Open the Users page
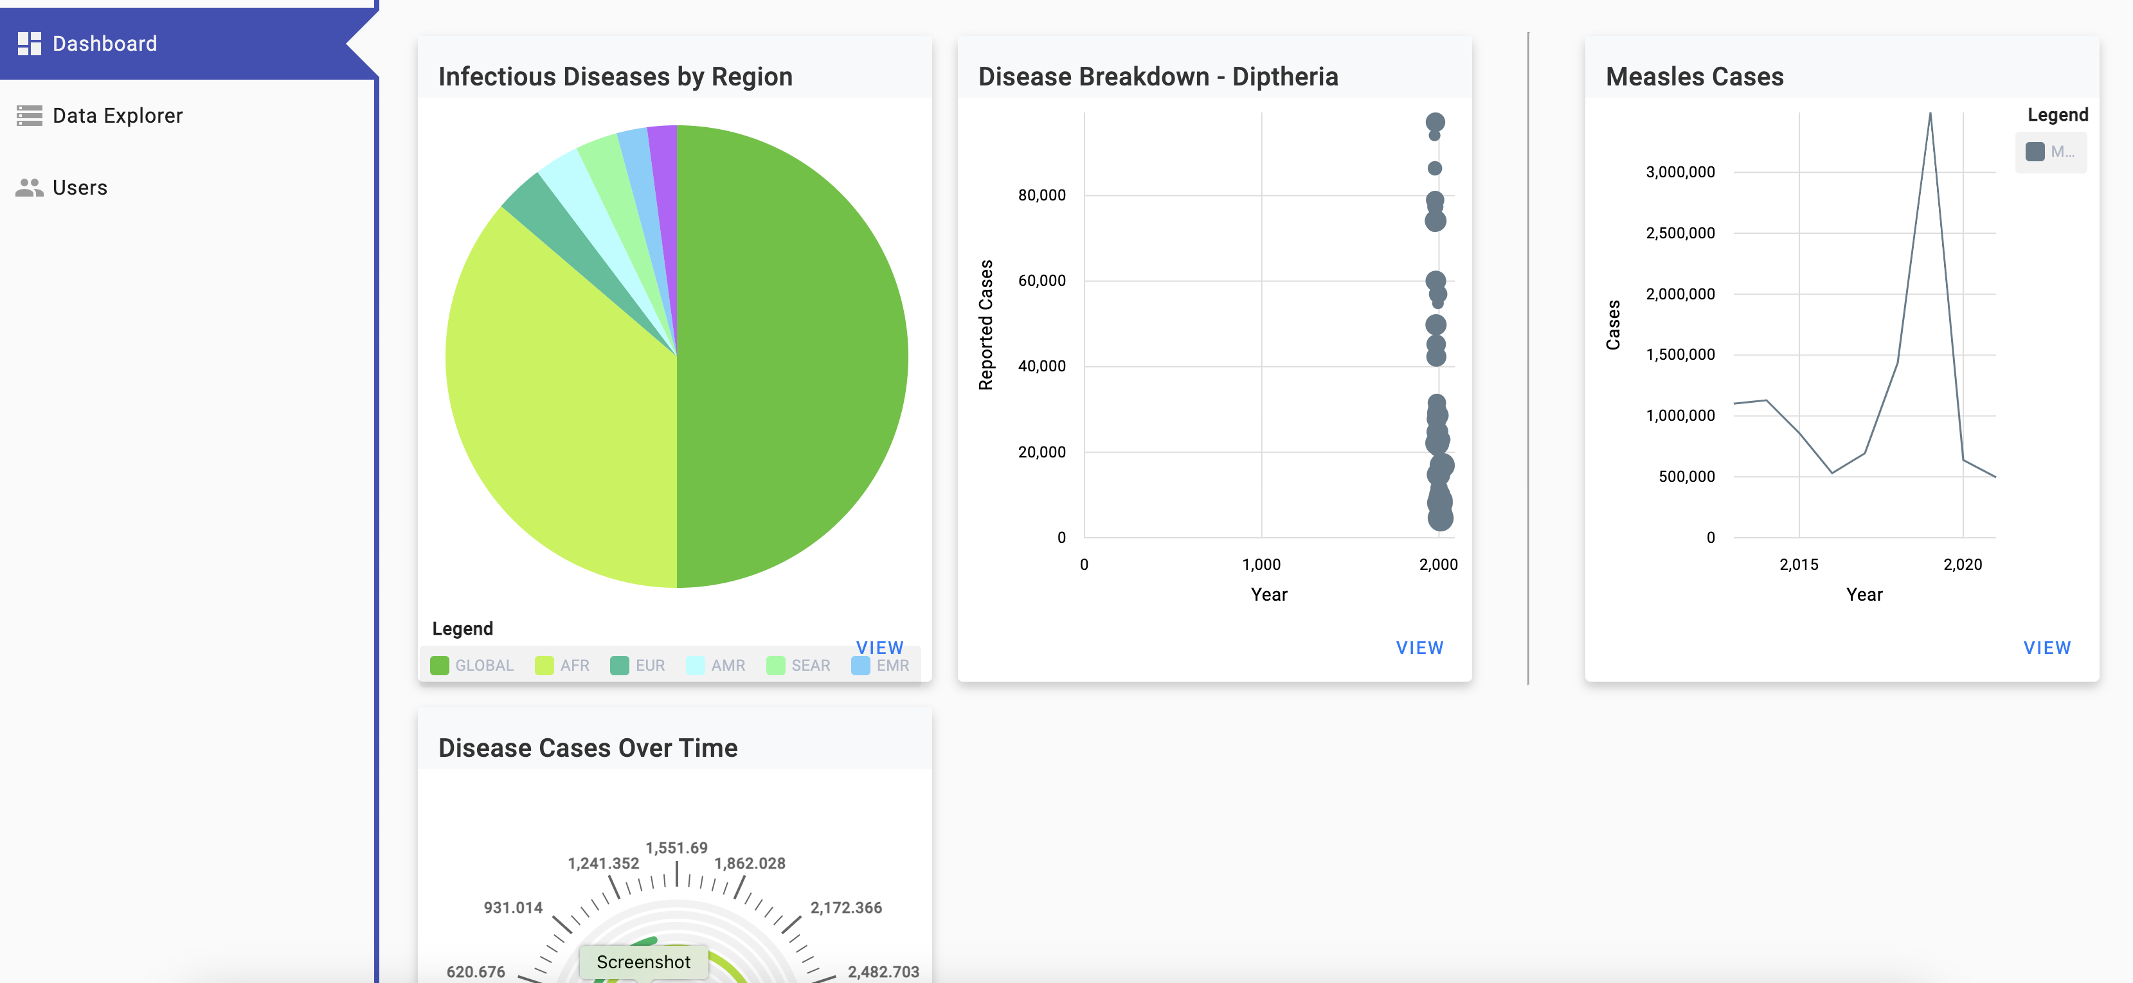 coord(80,188)
